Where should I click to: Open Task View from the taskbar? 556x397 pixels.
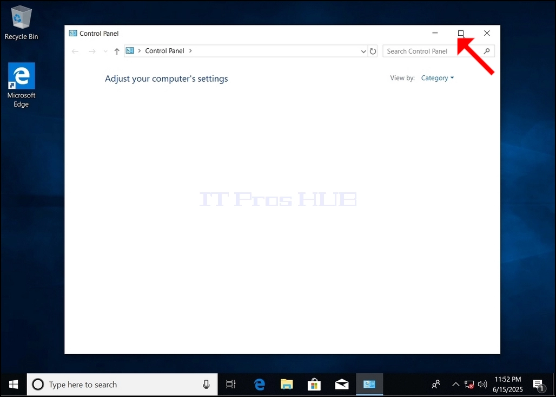coord(231,384)
